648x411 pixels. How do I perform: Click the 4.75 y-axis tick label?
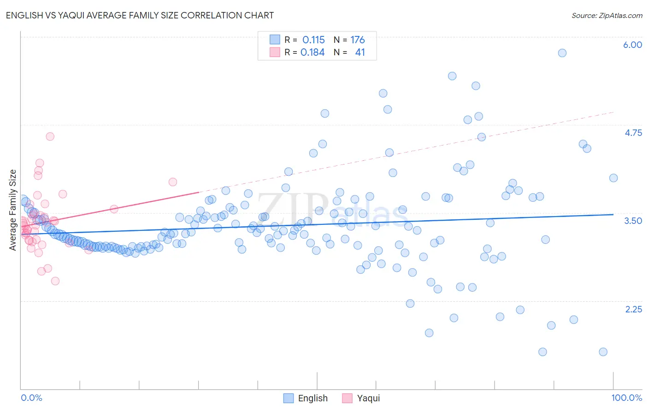coord(633,133)
